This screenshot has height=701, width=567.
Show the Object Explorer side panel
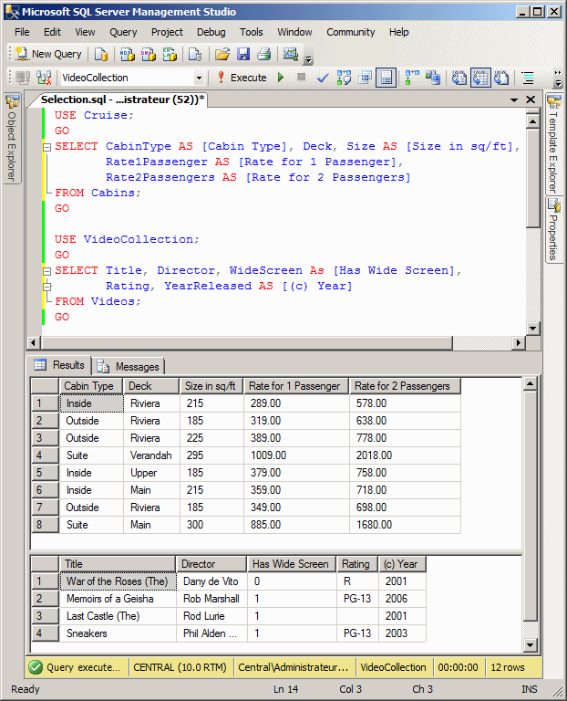12,138
